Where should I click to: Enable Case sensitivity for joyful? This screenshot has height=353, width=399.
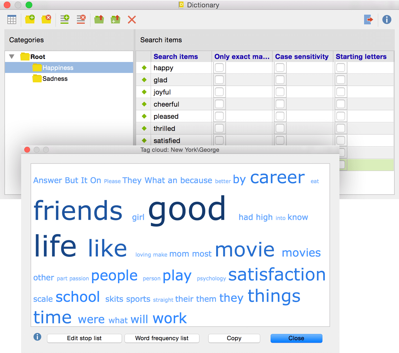[x=280, y=92]
